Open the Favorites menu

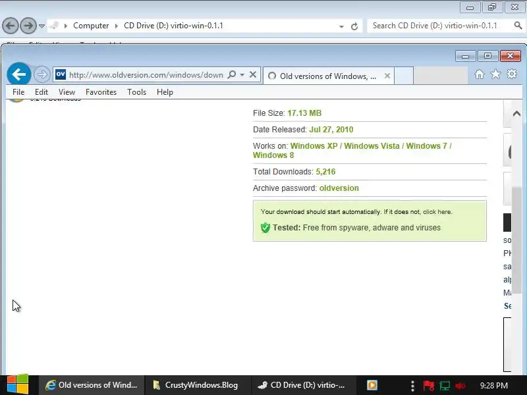click(101, 92)
